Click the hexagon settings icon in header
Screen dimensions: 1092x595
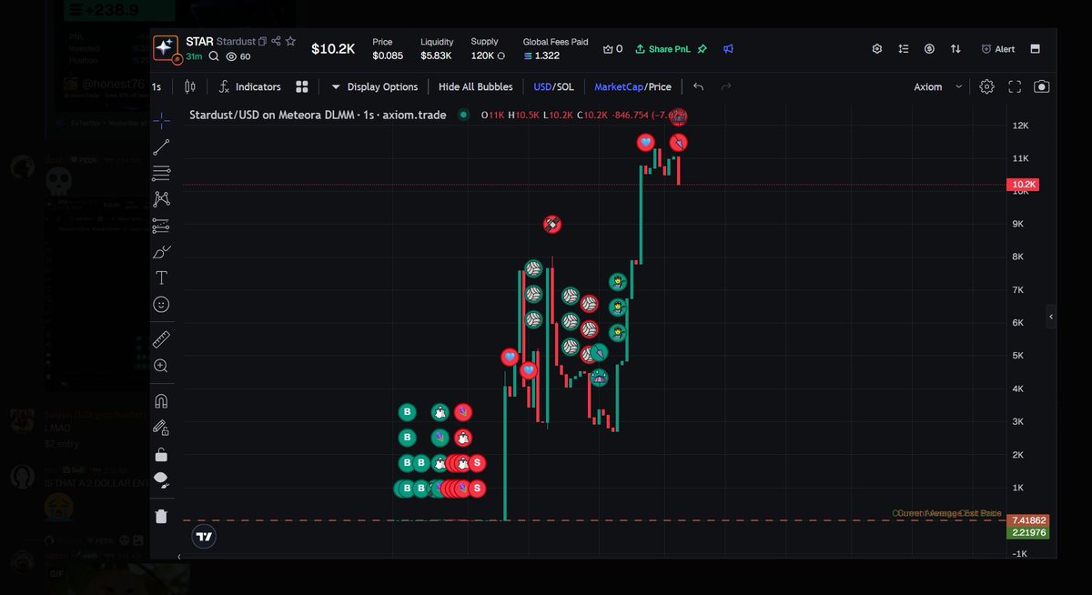(877, 49)
